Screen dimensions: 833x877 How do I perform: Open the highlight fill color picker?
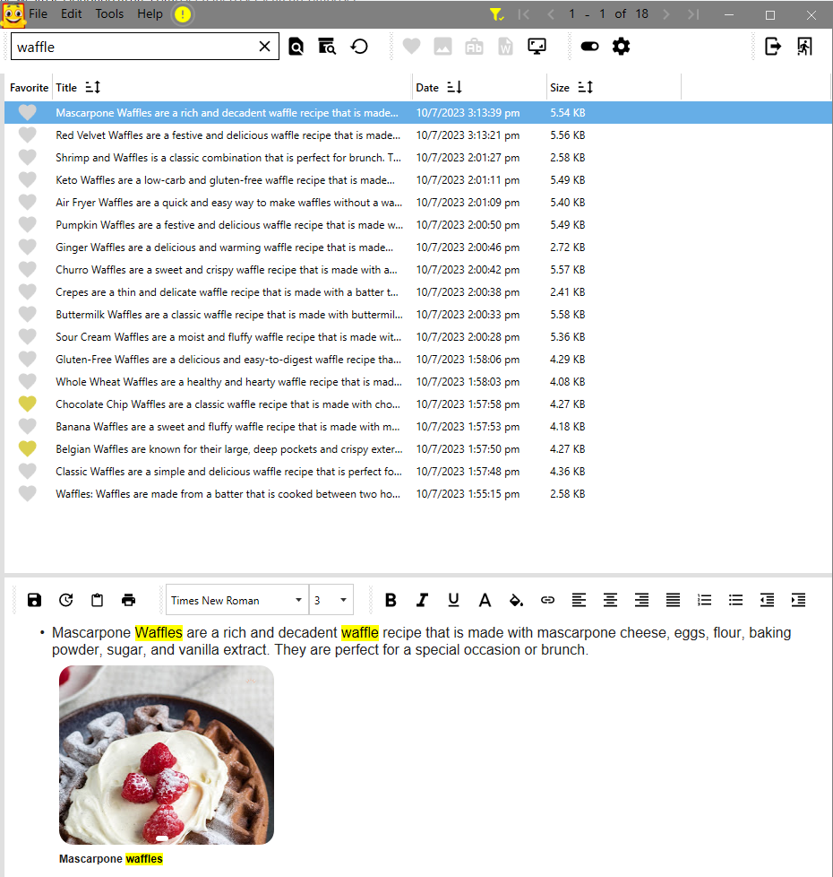516,600
